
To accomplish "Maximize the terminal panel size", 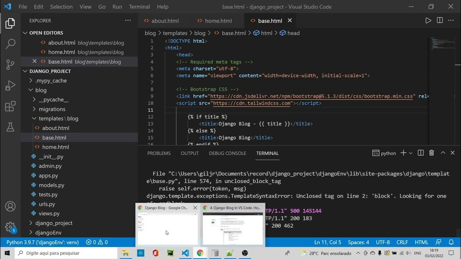I will [443, 153].
